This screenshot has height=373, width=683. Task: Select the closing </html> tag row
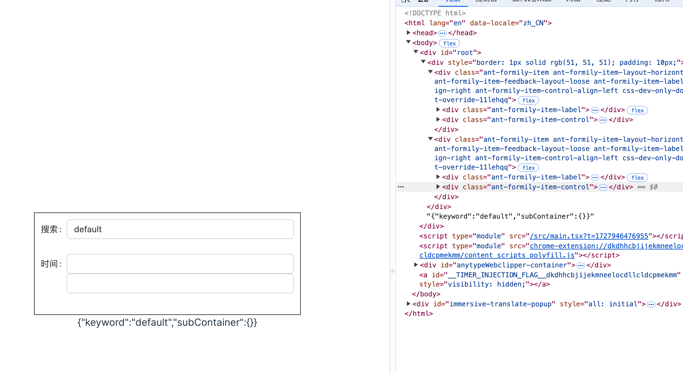419,313
